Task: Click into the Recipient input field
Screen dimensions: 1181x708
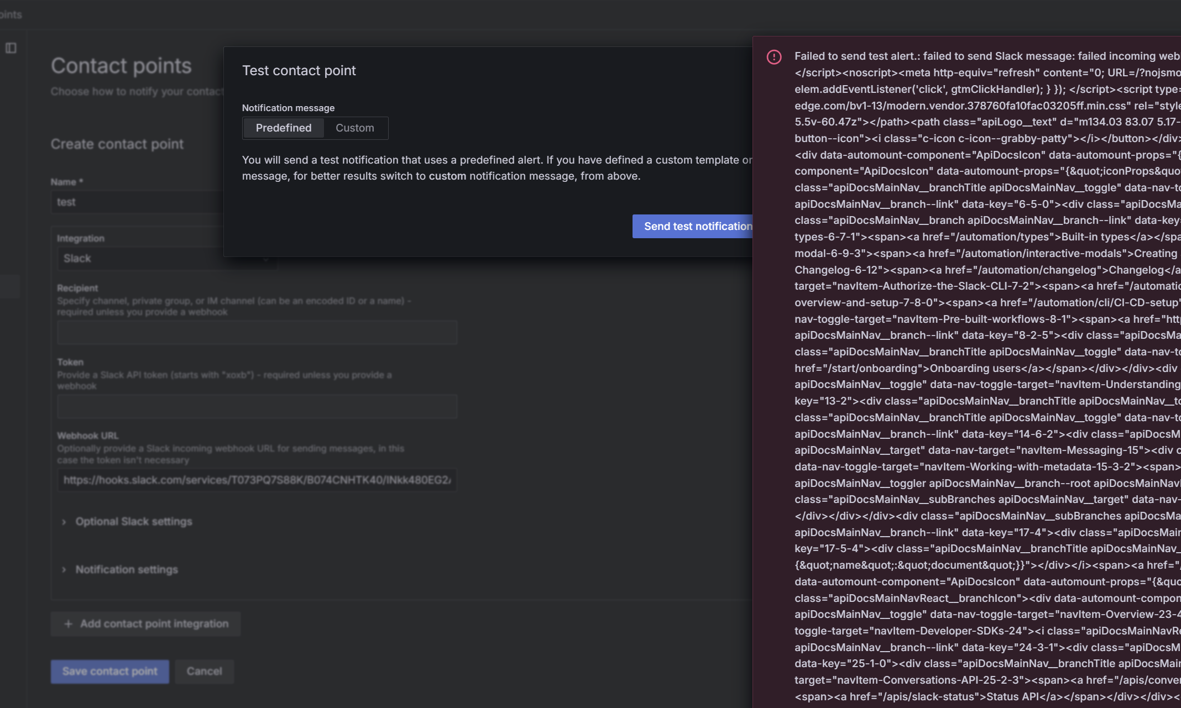Action: [x=257, y=333]
